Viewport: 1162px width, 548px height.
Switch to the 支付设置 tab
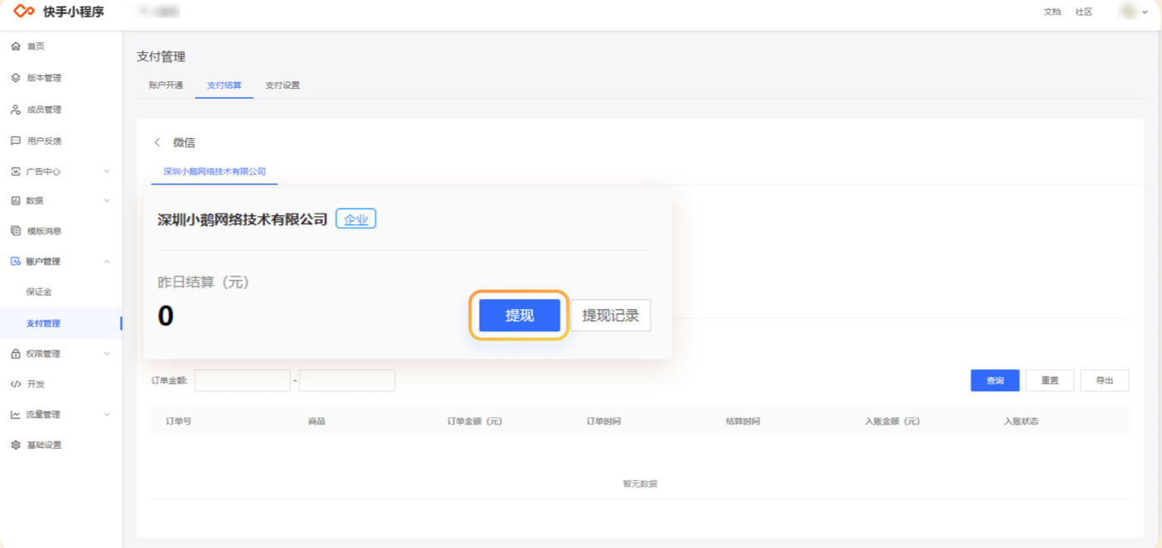click(282, 85)
